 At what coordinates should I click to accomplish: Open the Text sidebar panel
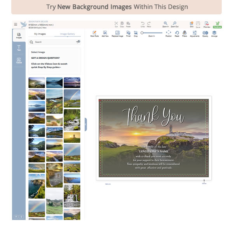[19, 48]
